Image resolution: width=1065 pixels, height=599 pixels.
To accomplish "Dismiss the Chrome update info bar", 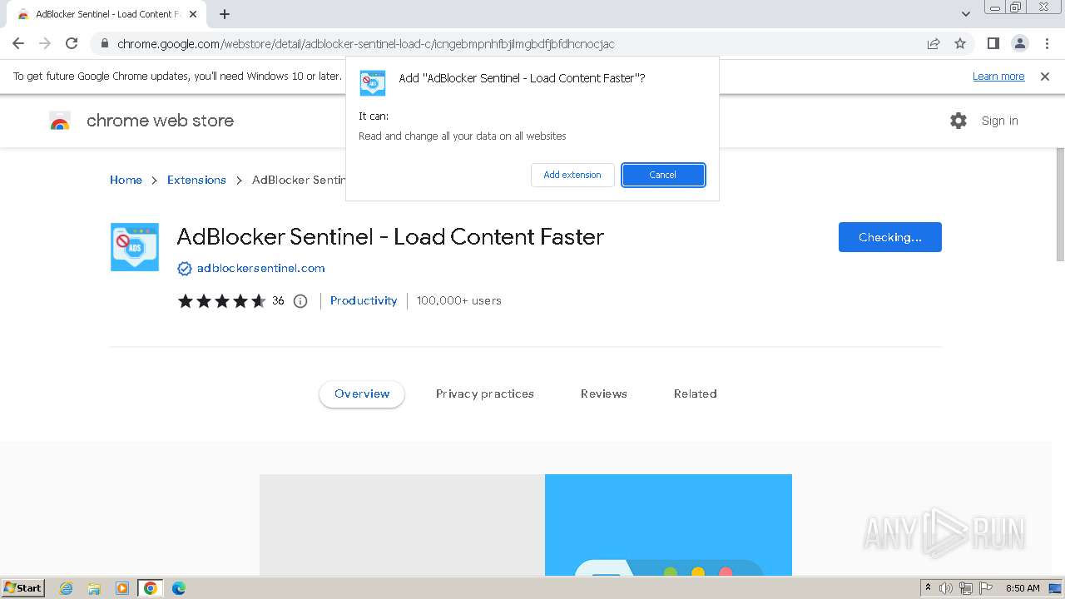I will (1045, 76).
